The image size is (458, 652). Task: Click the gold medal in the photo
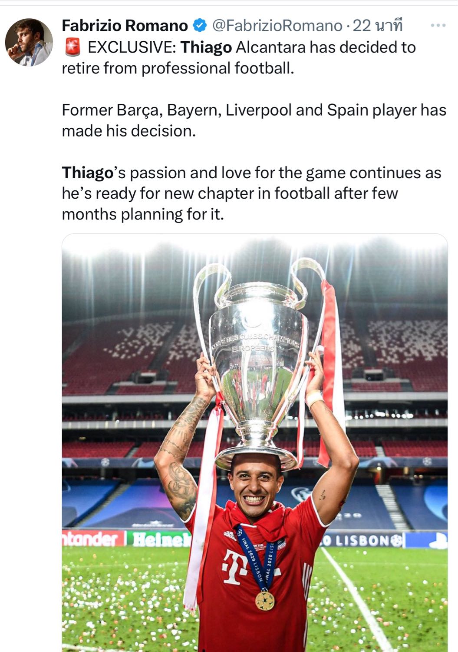264,600
